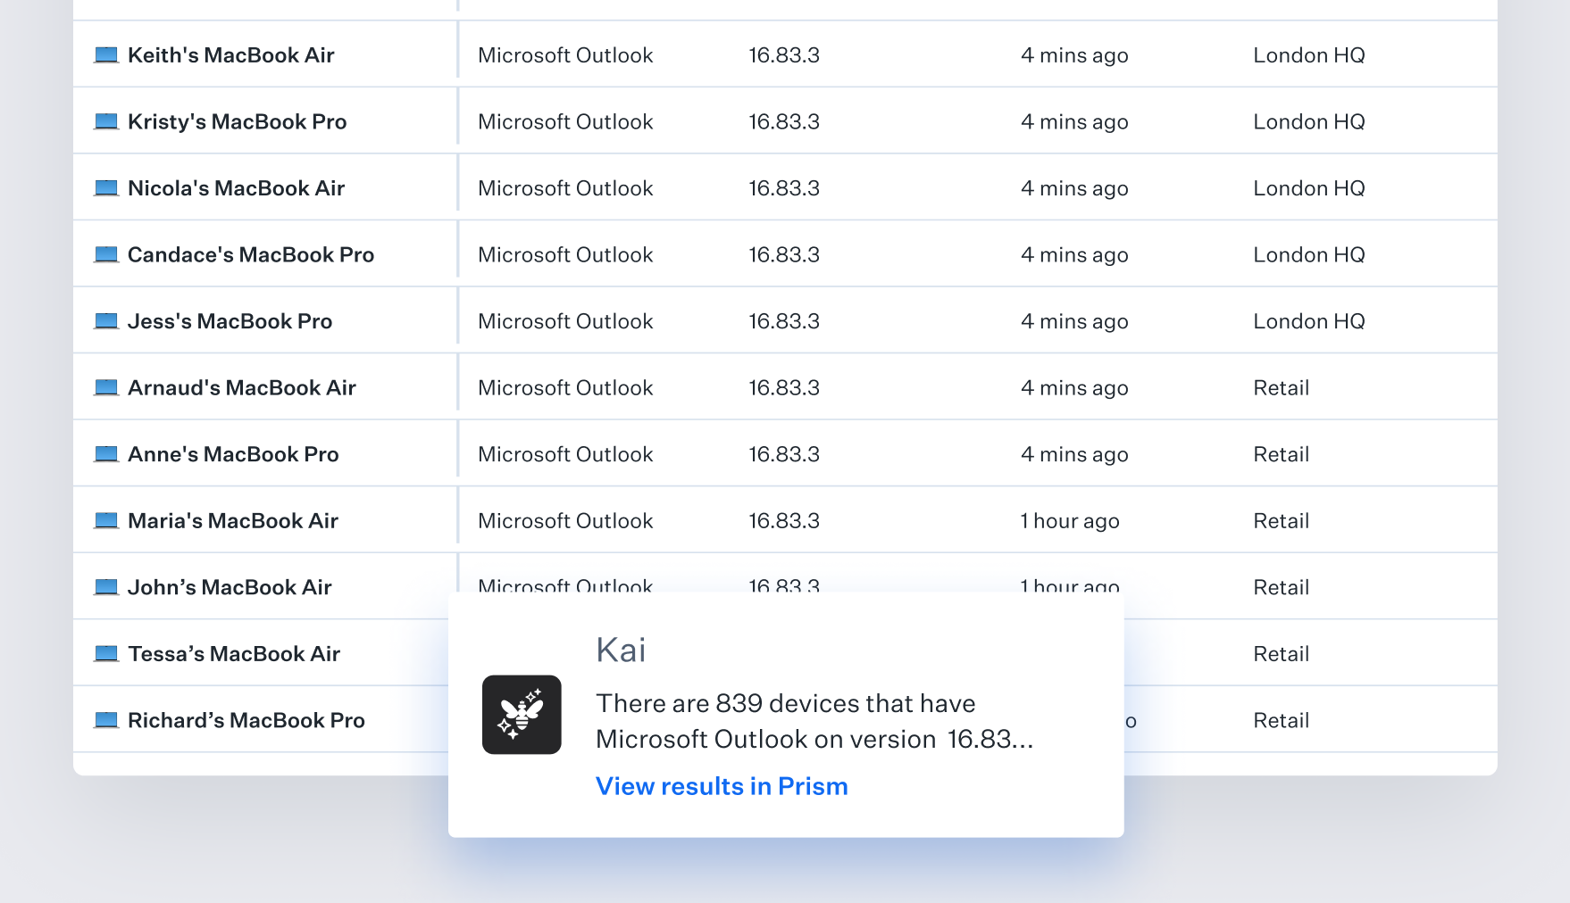Image resolution: width=1570 pixels, height=903 pixels.
Task: Click Retail location in Arnaud's row
Action: click(x=1281, y=388)
